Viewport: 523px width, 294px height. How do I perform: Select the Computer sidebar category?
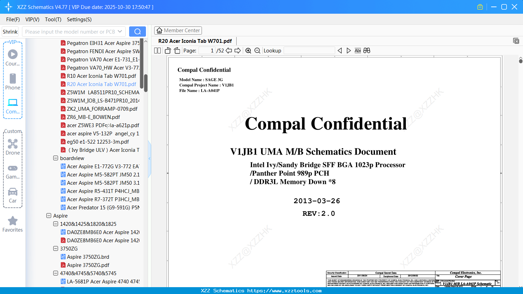point(13,106)
